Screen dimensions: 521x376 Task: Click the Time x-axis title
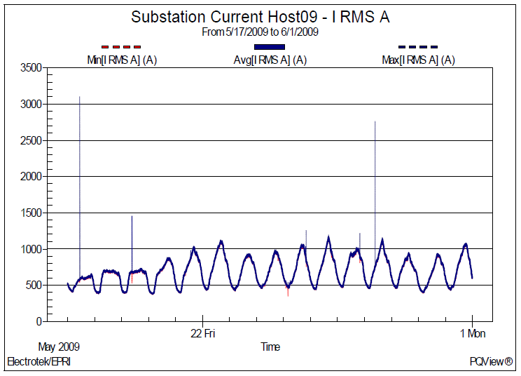pyautogui.click(x=270, y=347)
